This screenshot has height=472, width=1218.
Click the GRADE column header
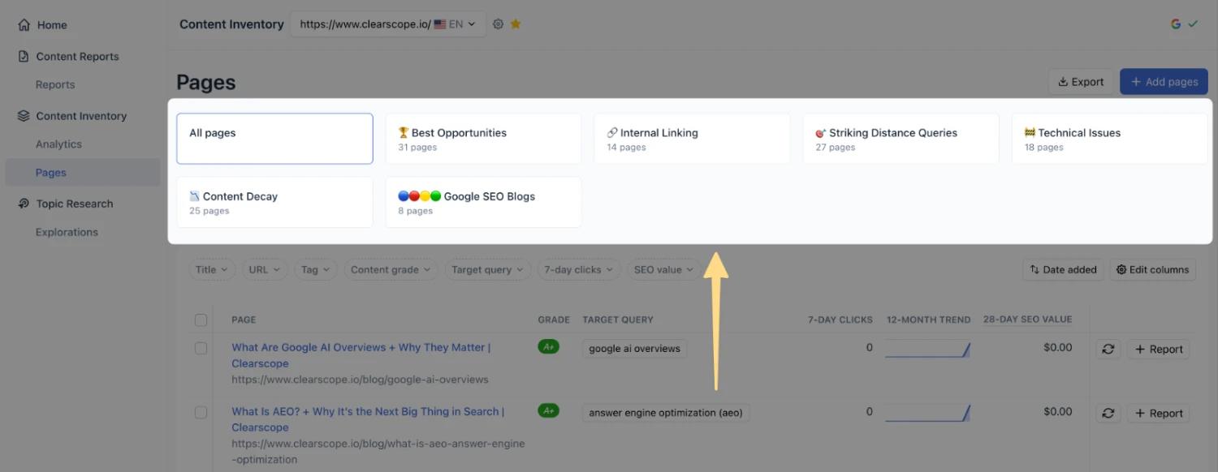554,320
